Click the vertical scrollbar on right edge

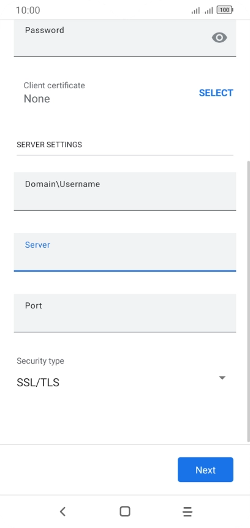pyautogui.click(x=248, y=301)
